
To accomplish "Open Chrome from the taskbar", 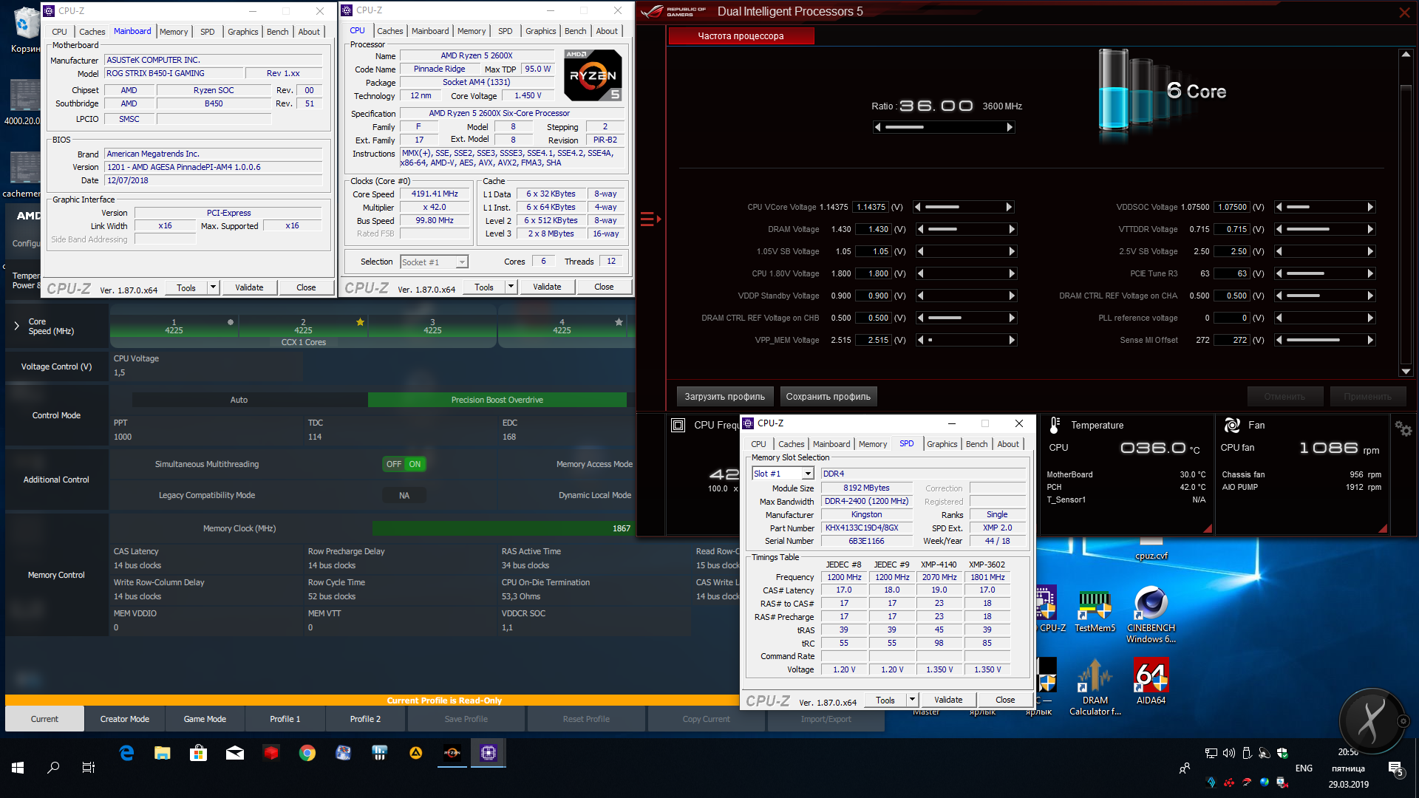I will pyautogui.click(x=307, y=753).
